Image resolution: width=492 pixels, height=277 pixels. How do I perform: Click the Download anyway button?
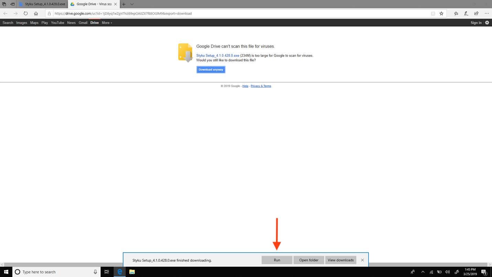(x=211, y=70)
